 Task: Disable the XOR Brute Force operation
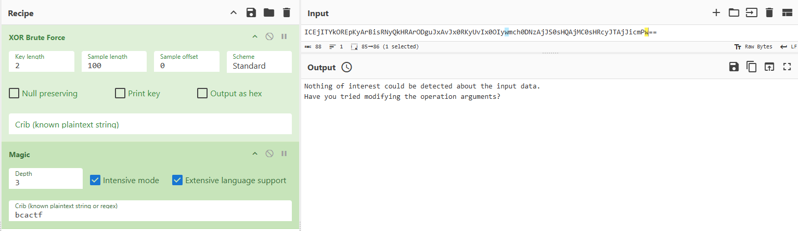pos(269,36)
